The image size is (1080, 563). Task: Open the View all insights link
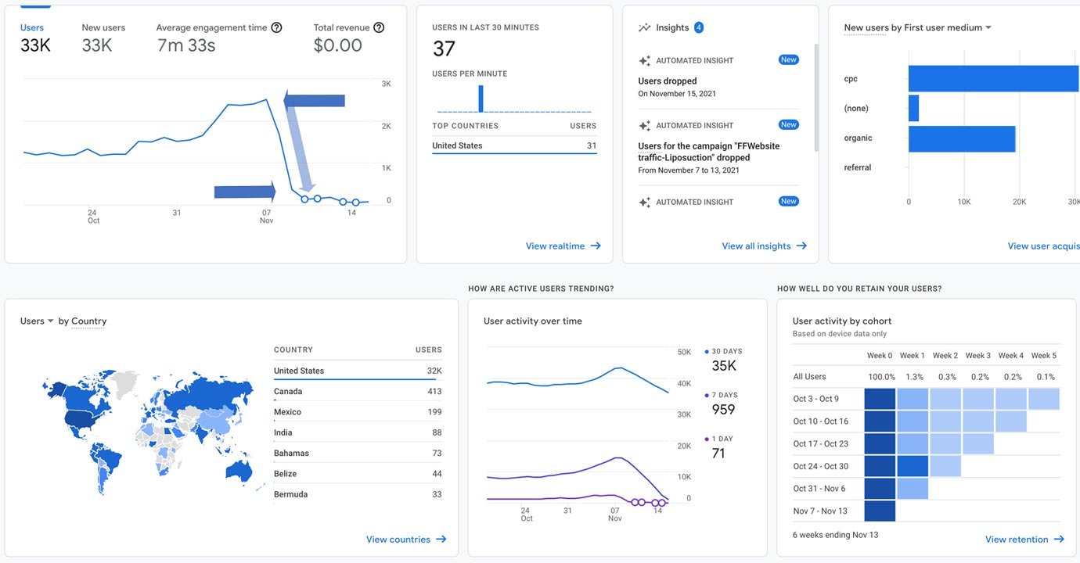[756, 246]
